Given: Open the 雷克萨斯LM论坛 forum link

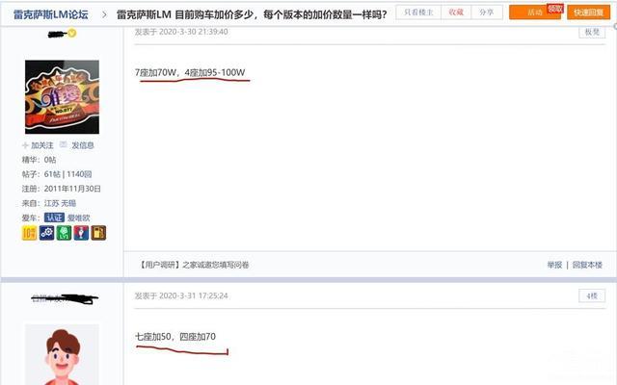Looking at the screenshot, I should (x=51, y=15).
